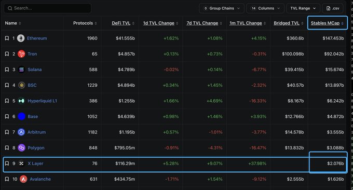Screen dimensions: 353x190
Task: Click the 1m TVL Change header
Action: pos(246,23)
